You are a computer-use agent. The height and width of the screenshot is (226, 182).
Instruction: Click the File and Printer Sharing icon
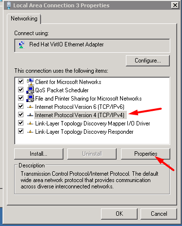coord(30,98)
